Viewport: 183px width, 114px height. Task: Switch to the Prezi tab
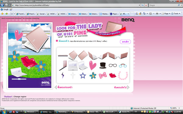tap(31, 14)
